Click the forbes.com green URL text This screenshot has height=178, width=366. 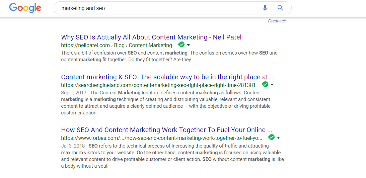pyautogui.click(x=161, y=138)
